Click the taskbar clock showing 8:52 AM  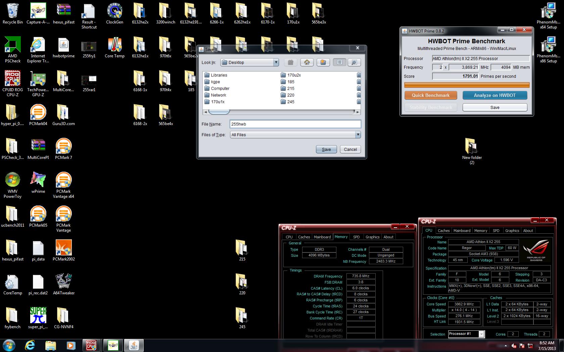click(x=547, y=346)
